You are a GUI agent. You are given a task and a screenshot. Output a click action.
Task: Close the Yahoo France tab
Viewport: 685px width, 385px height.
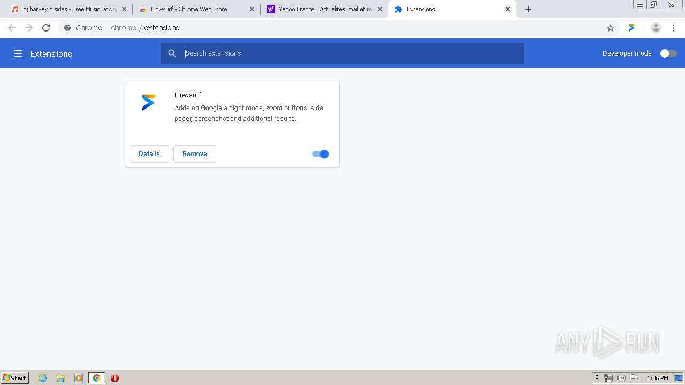pos(380,9)
